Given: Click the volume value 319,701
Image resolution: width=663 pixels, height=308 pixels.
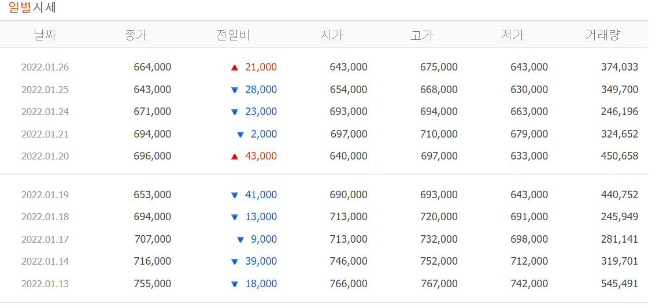Looking at the screenshot, I should [620, 261].
